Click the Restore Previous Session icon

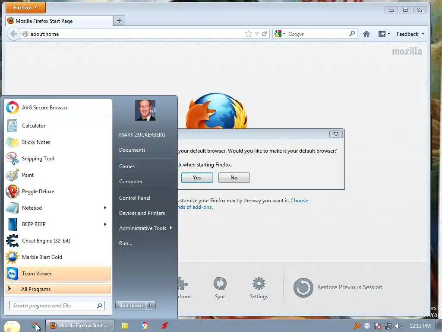tap(303, 287)
